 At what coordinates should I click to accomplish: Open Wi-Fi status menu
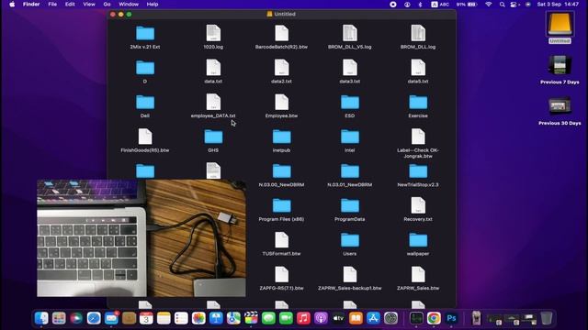(488, 5)
